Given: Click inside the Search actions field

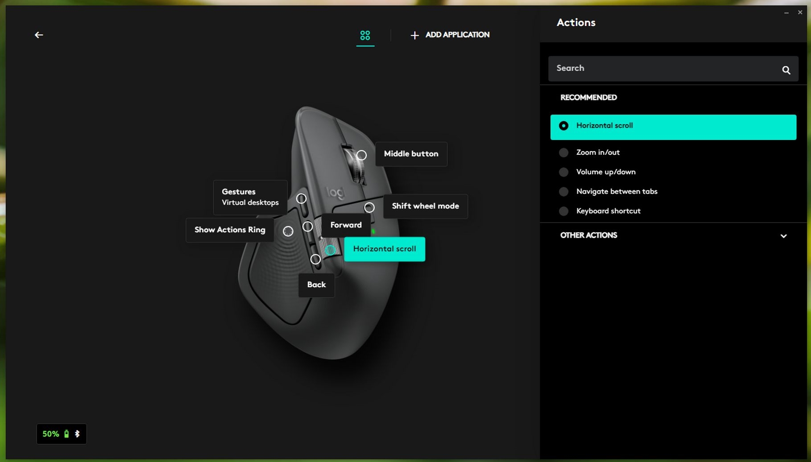Looking at the screenshot, I should click(x=664, y=69).
